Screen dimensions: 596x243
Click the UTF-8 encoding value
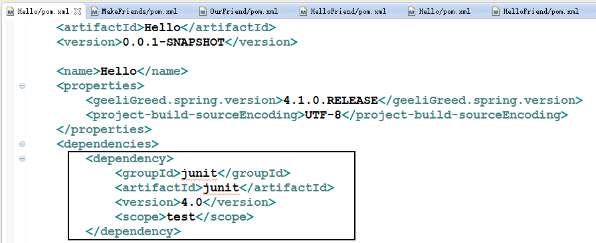[x=323, y=115]
